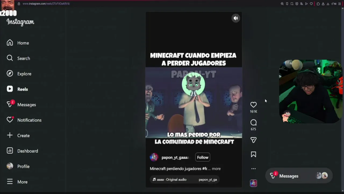Open the papon_yt_gaaaa username link
Viewport: 344px width, 194px height.
[175, 157]
